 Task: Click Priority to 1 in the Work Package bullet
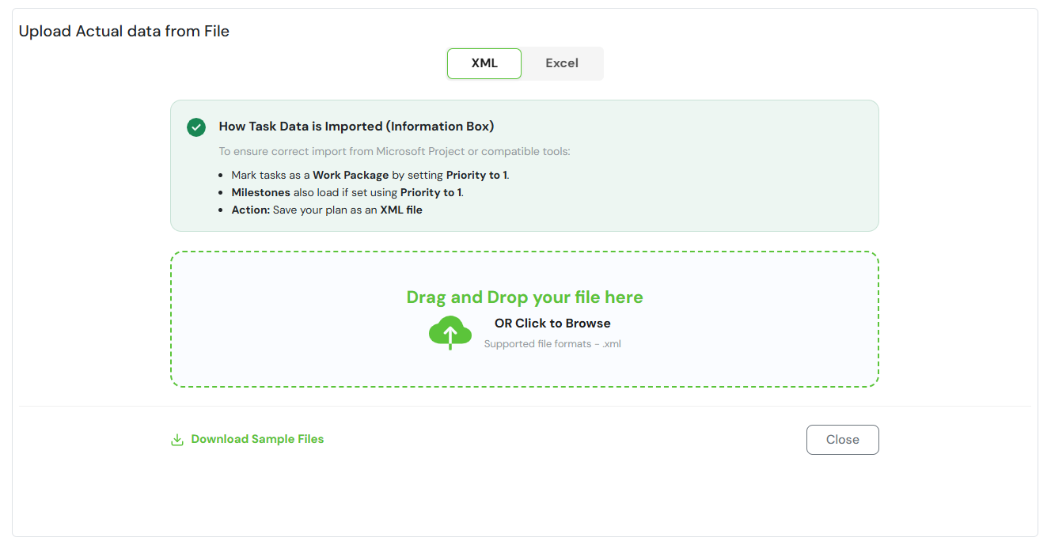click(476, 176)
